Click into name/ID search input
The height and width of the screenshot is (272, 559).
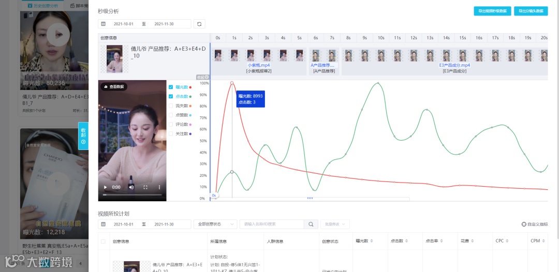272,224
